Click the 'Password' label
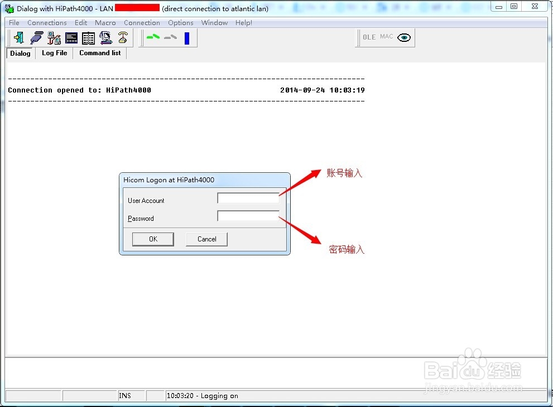Image resolution: width=553 pixels, height=407 pixels. 141,219
